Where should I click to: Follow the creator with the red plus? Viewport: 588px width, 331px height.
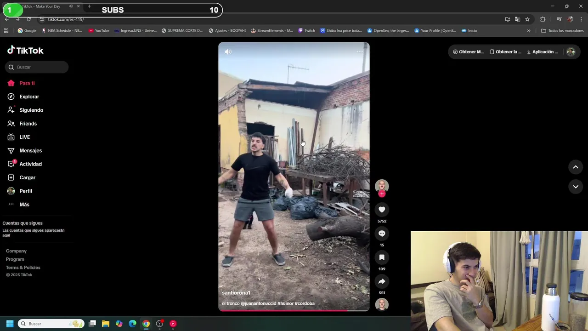pos(382,194)
